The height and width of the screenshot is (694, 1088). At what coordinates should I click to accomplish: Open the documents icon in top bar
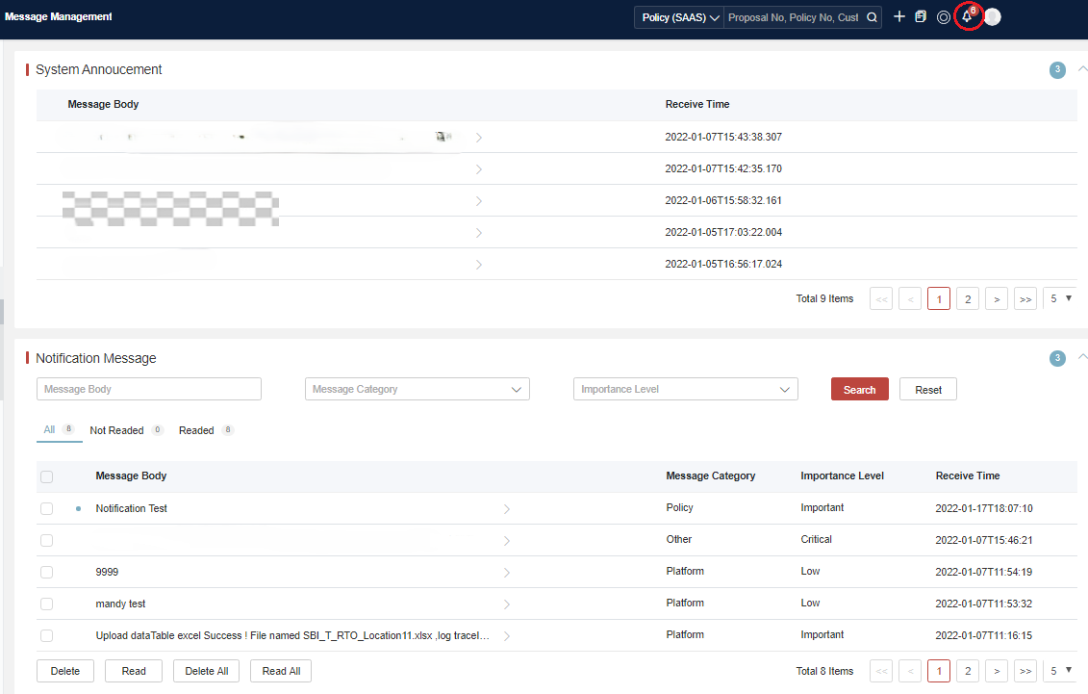(921, 16)
